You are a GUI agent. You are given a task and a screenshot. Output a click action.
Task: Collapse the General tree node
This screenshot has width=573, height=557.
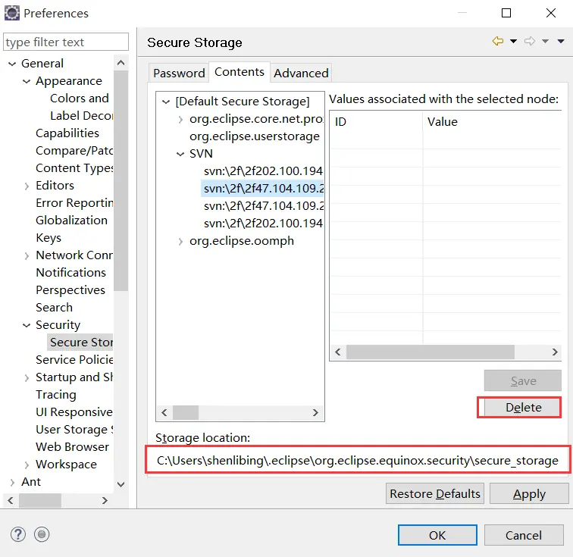[12, 64]
